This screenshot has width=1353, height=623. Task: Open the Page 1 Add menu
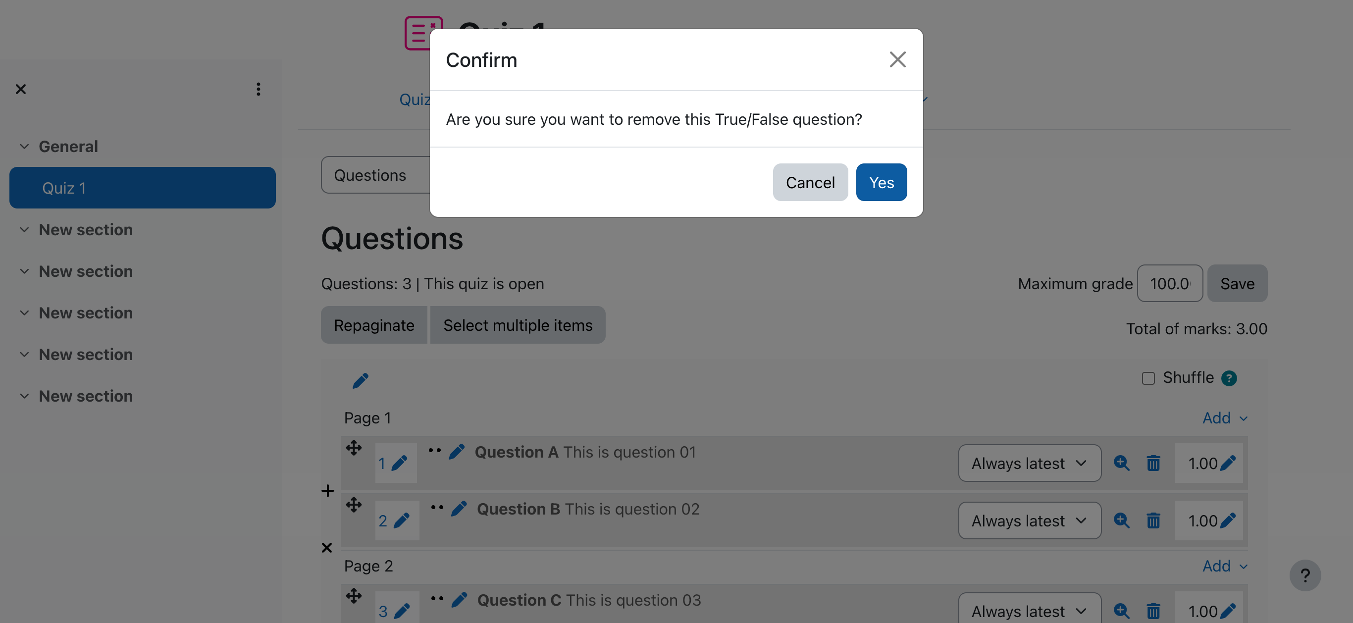pyautogui.click(x=1224, y=418)
